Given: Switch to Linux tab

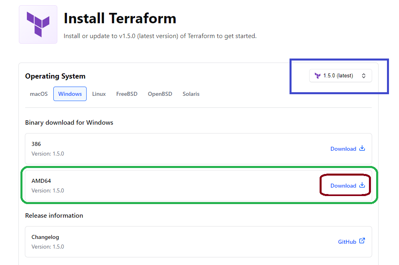Looking at the screenshot, I should point(99,94).
